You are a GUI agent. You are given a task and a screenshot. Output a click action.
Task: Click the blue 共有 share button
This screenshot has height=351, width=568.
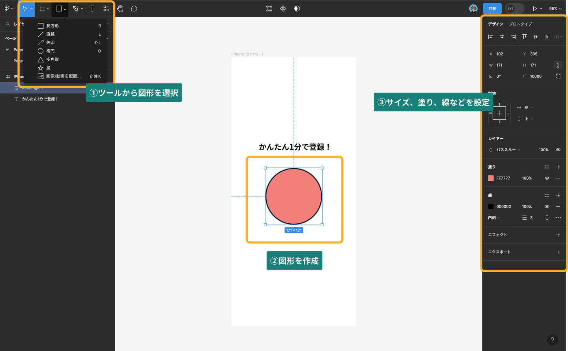492,9
